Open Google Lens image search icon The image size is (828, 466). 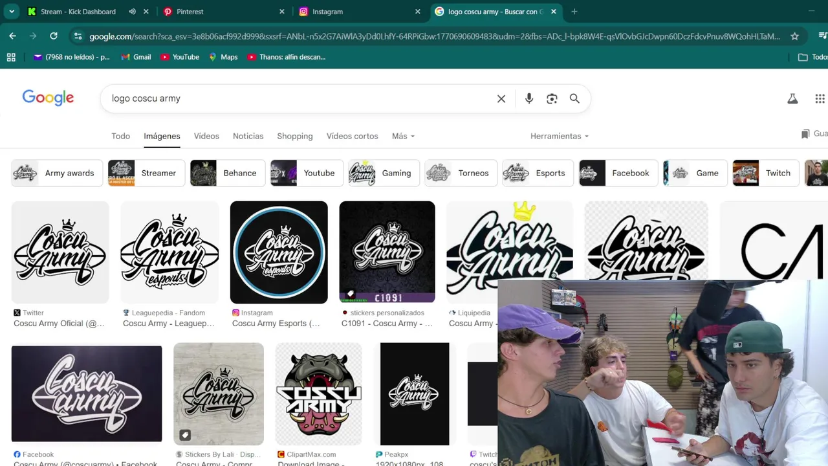coord(552,98)
